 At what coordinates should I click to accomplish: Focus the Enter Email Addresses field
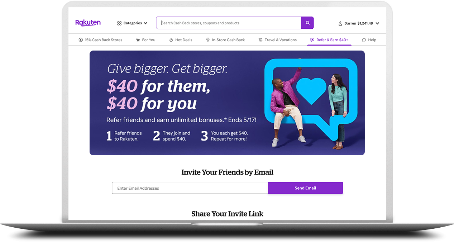(x=190, y=188)
